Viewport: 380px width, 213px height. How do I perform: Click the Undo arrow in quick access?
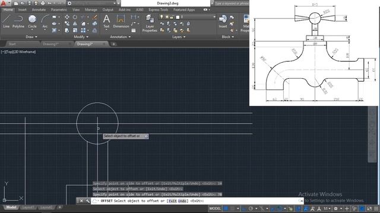[49, 4]
